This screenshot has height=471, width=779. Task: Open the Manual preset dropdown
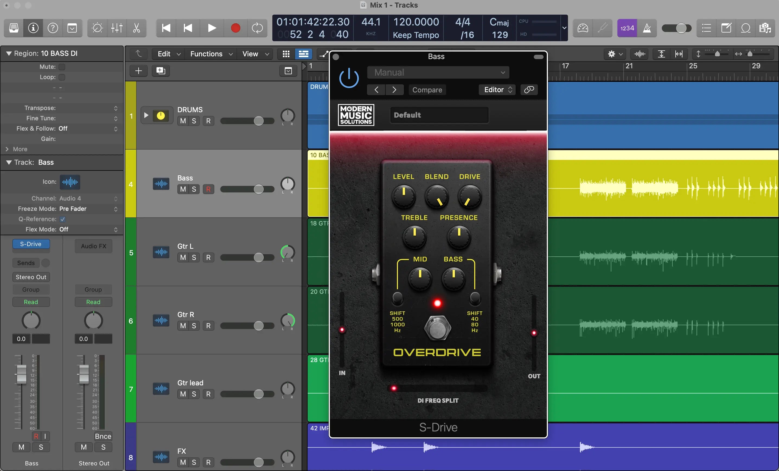point(438,72)
